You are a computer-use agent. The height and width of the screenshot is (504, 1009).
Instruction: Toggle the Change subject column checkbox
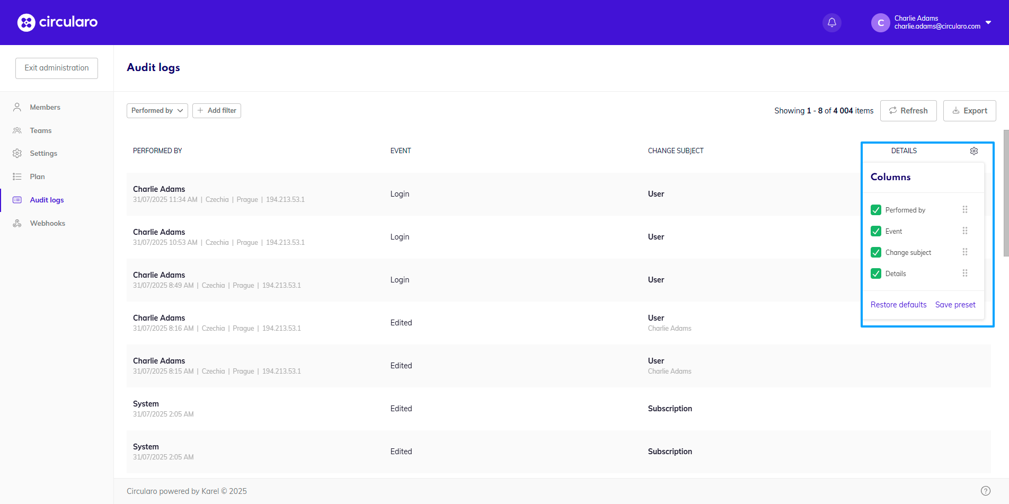875,252
